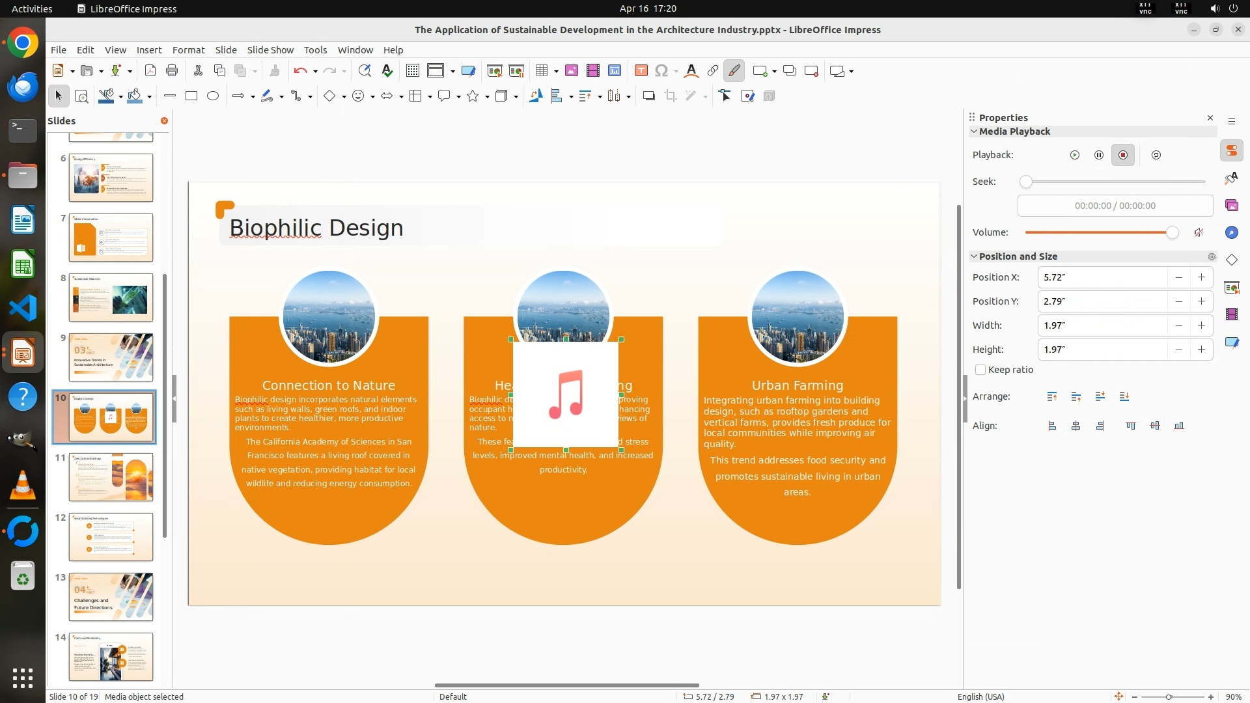Open the Format menu
Image resolution: width=1250 pixels, height=703 pixels.
[188, 49]
